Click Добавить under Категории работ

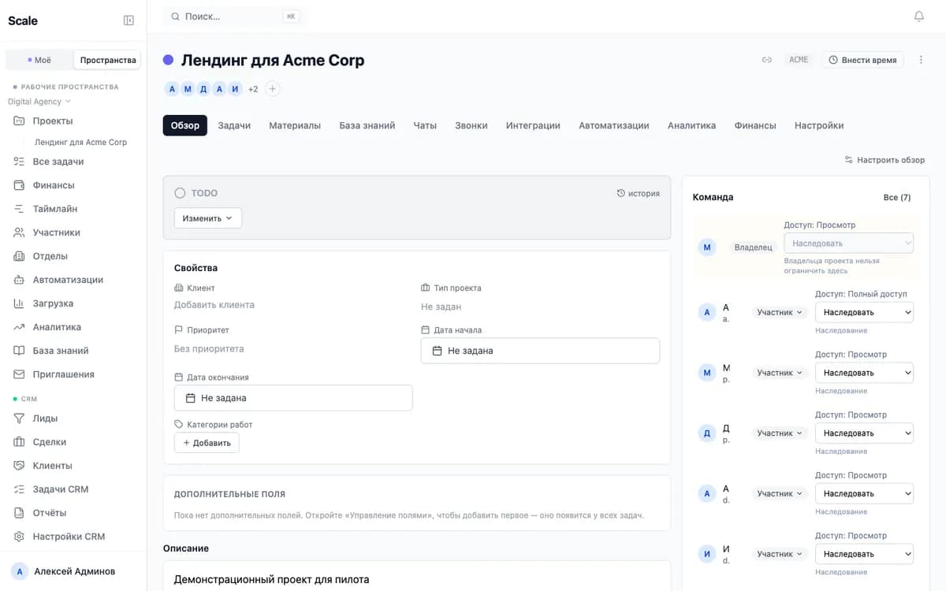tap(207, 443)
